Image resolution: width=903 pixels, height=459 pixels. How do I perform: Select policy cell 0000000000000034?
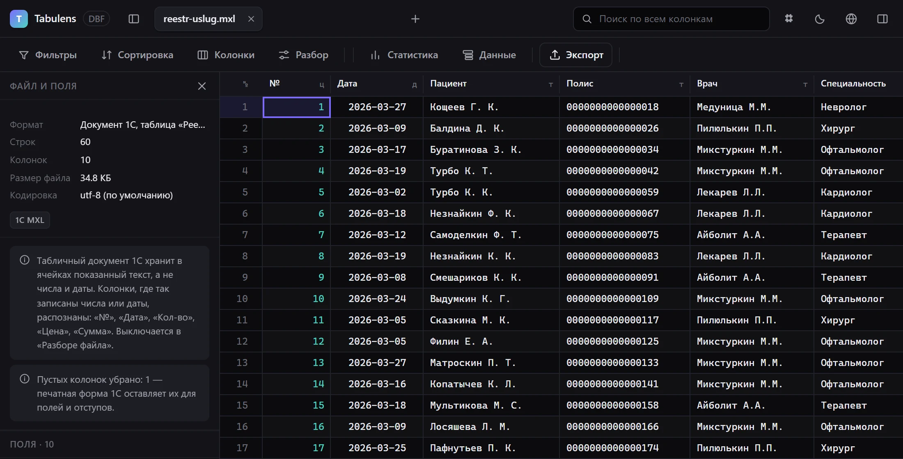[x=625, y=150]
